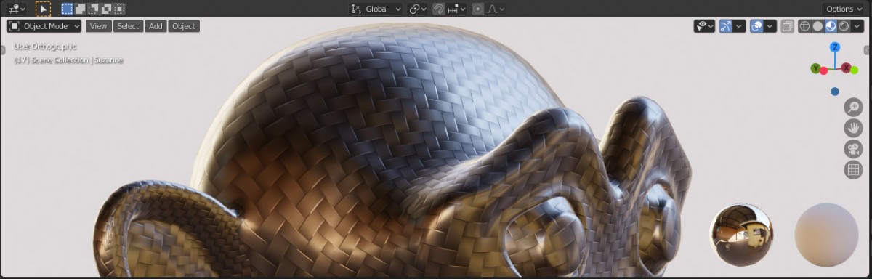Choose the 'Set new selection' mode icon
This screenshot has width=872, height=279.
pyautogui.click(x=67, y=9)
